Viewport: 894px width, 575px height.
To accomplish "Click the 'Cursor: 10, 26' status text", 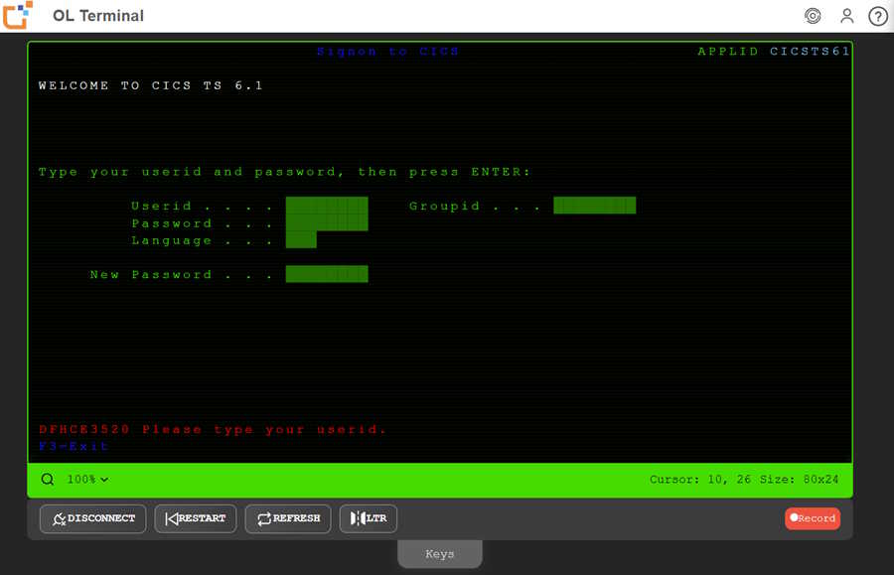I will (x=700, y=480).
